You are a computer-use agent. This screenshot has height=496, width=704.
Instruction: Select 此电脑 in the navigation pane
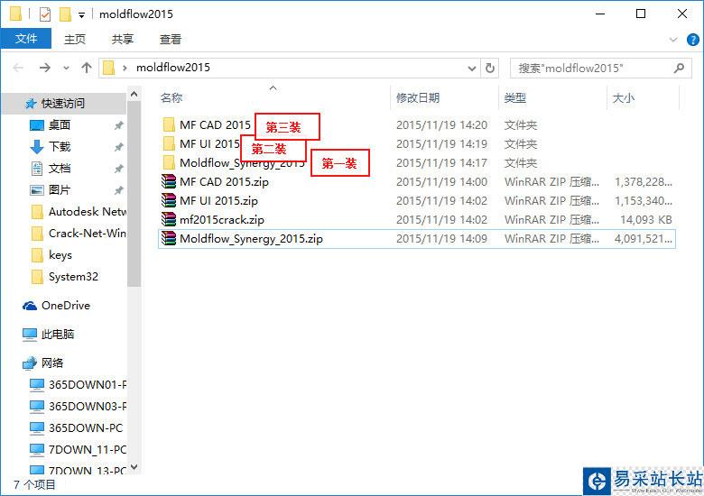pyautogui.click(x=58, y=334)
